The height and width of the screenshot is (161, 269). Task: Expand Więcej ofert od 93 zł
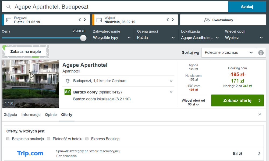[x=193, y=102]
